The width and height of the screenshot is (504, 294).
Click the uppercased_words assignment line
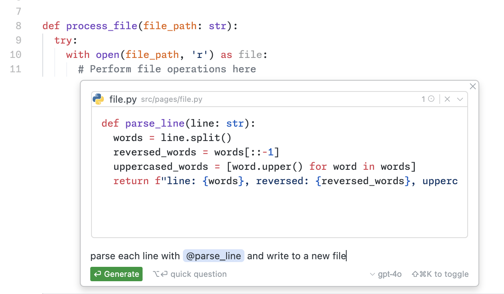click(265, 167)
